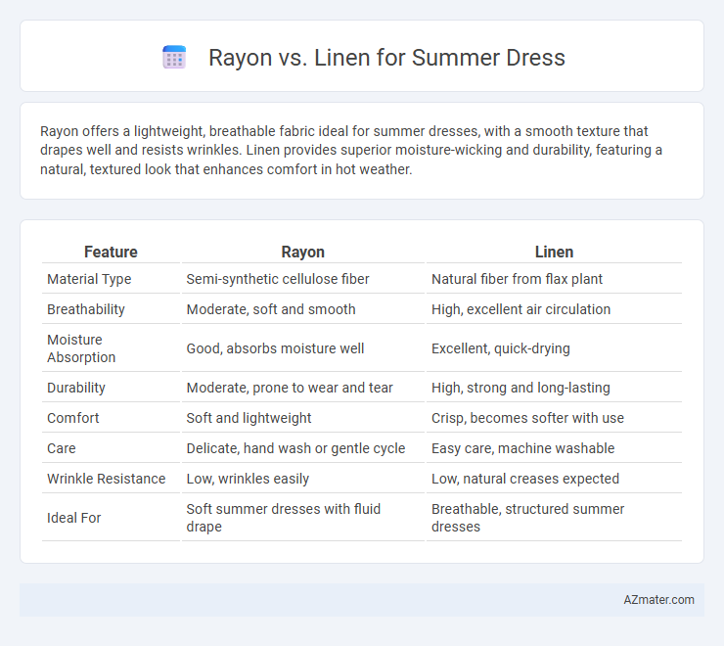This screenshot has height=646, width=724.
Task: Click 'Delicate, hand wash or gentle cycle' cell
Action: click(295, 448)
